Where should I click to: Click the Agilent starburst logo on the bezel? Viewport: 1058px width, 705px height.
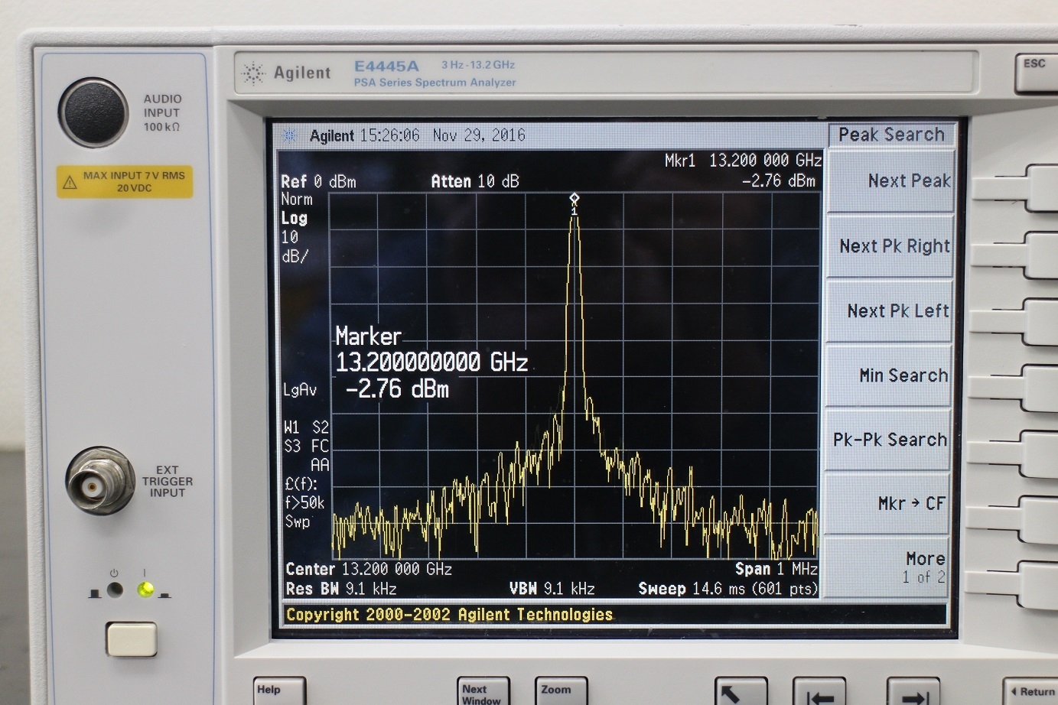252,73
